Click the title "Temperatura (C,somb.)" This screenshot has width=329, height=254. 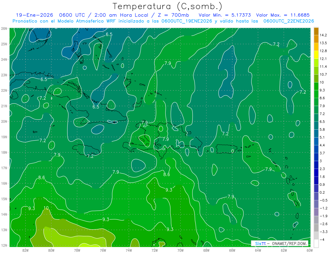(168, 6)
